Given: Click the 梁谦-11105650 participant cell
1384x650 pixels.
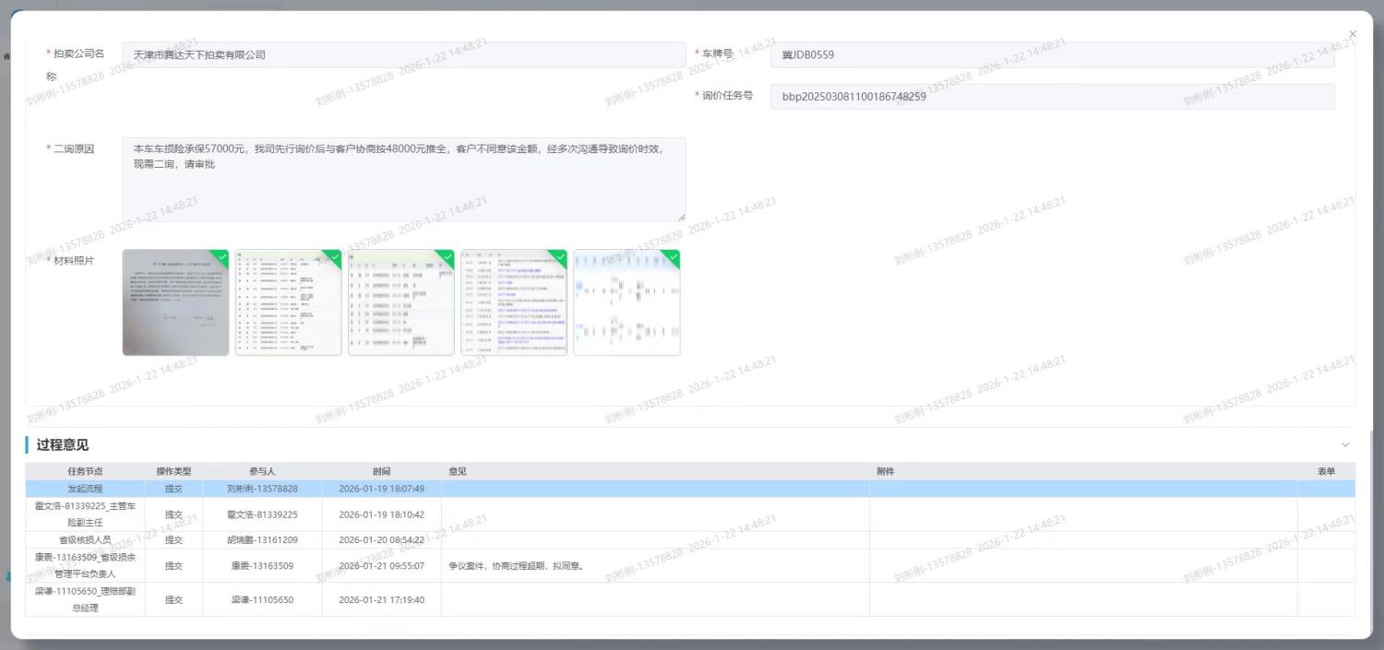Looking at the screenshot, I should coord(262,599).
